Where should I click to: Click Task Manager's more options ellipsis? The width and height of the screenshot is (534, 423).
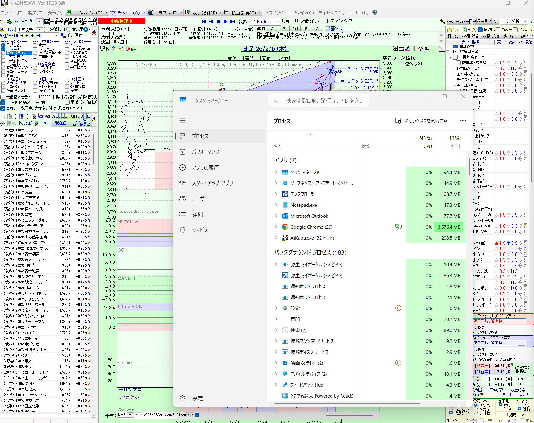click(463, 120)
